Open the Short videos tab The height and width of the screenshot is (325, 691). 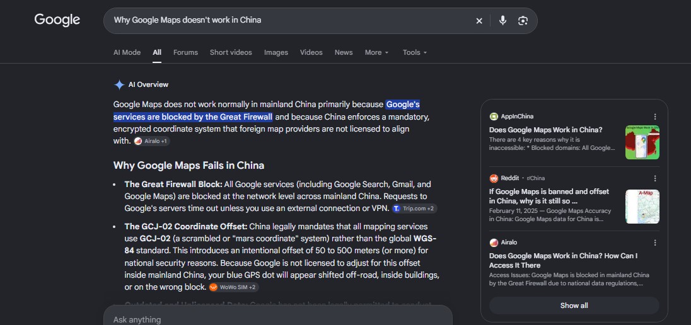[x=231, y=52]
